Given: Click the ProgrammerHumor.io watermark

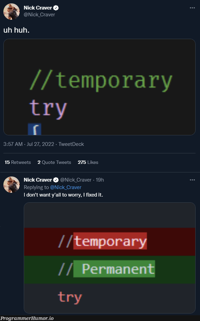Looking at the screenshot, I should 27,318.
